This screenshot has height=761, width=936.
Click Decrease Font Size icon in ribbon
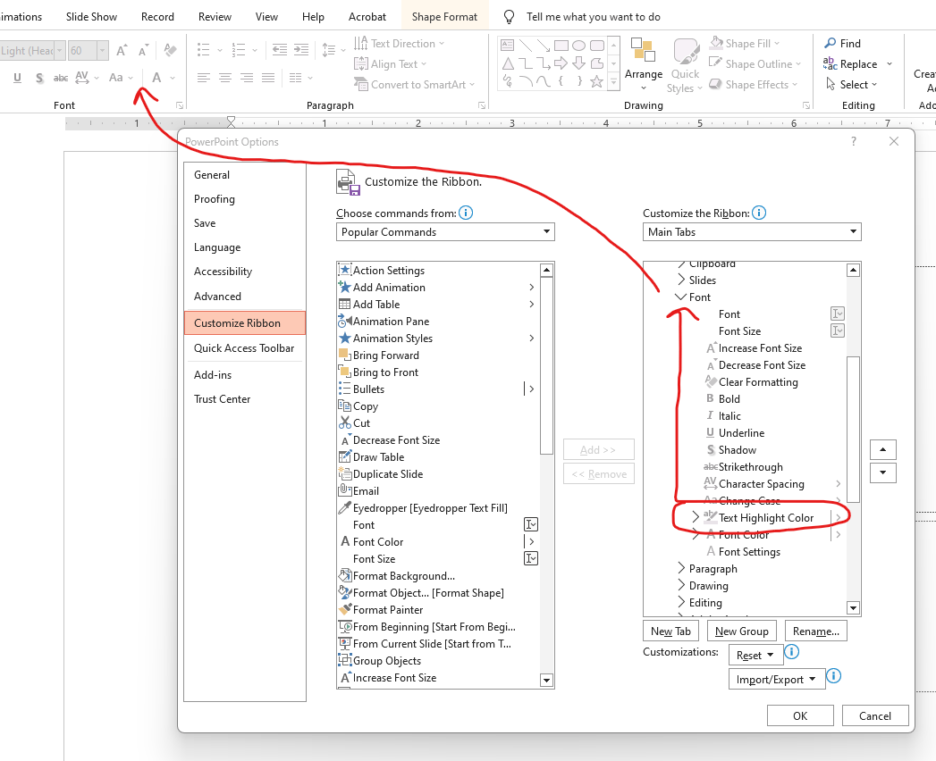coord(143,51)
